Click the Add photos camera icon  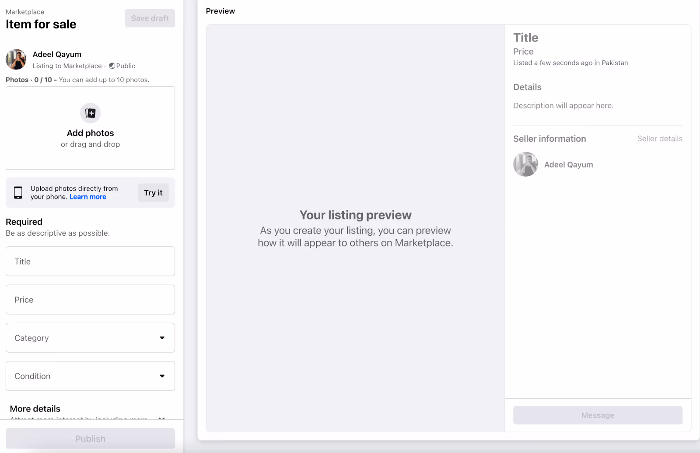tap(90, 113)
